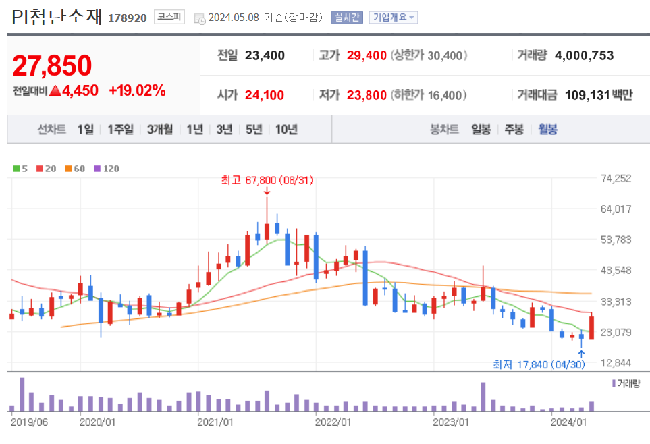Click the 최저 17,840 (04/30) marker
Screen dimensions: 650x444
point(539,364)
